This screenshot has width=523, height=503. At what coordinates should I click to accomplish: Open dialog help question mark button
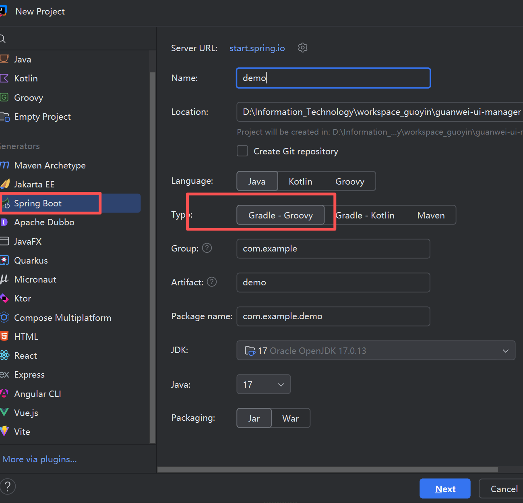tap(8, 486)
